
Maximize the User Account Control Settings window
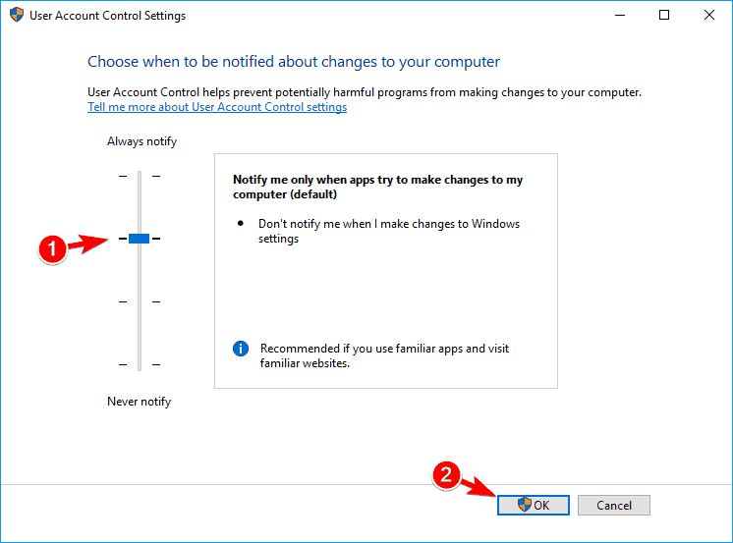[x=664, y=15]
